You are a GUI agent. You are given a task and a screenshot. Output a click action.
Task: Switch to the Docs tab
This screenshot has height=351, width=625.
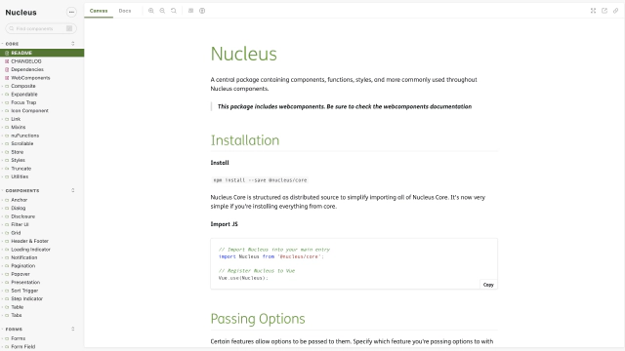[x=125, y=11]
